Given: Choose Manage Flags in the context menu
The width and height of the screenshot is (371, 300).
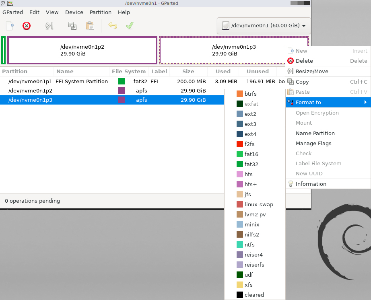Looking at the screenshot, I should pos(328,143).
